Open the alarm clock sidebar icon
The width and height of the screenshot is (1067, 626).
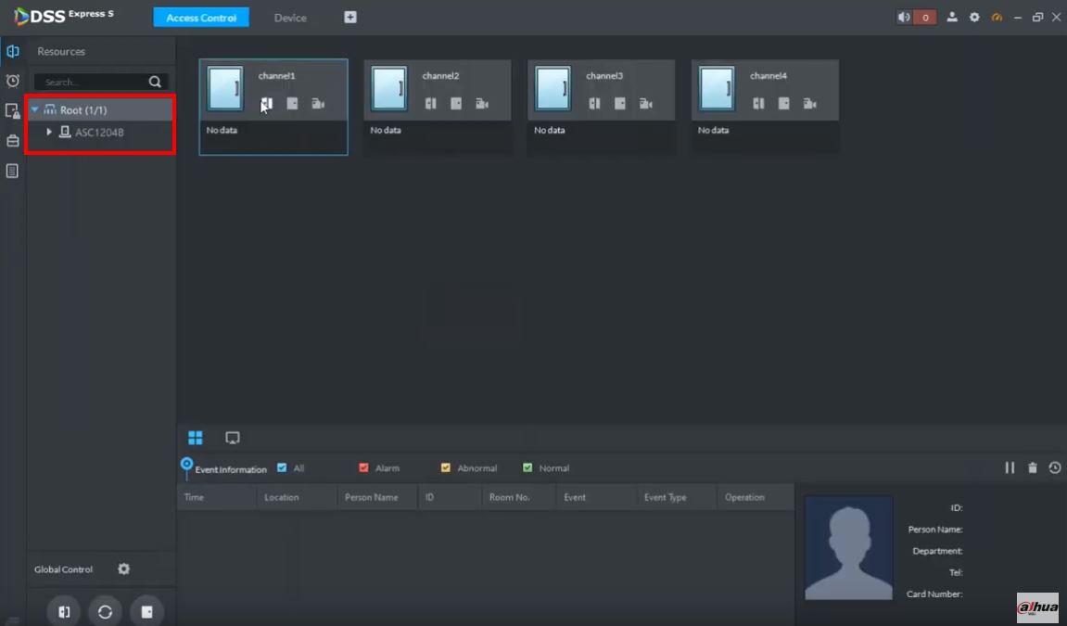coord(12,81)
